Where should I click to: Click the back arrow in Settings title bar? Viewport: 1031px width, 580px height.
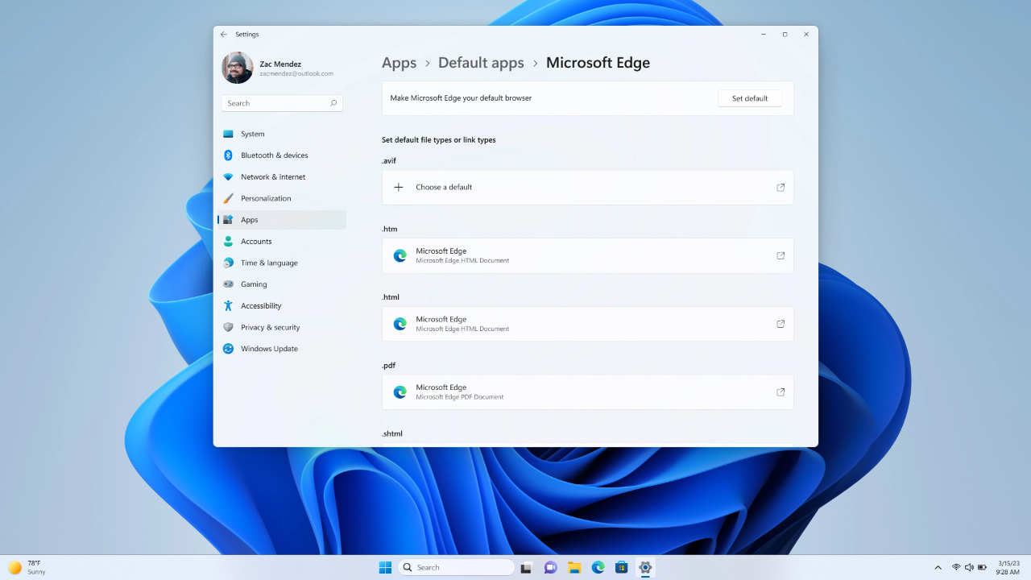(x=224, y=35)
